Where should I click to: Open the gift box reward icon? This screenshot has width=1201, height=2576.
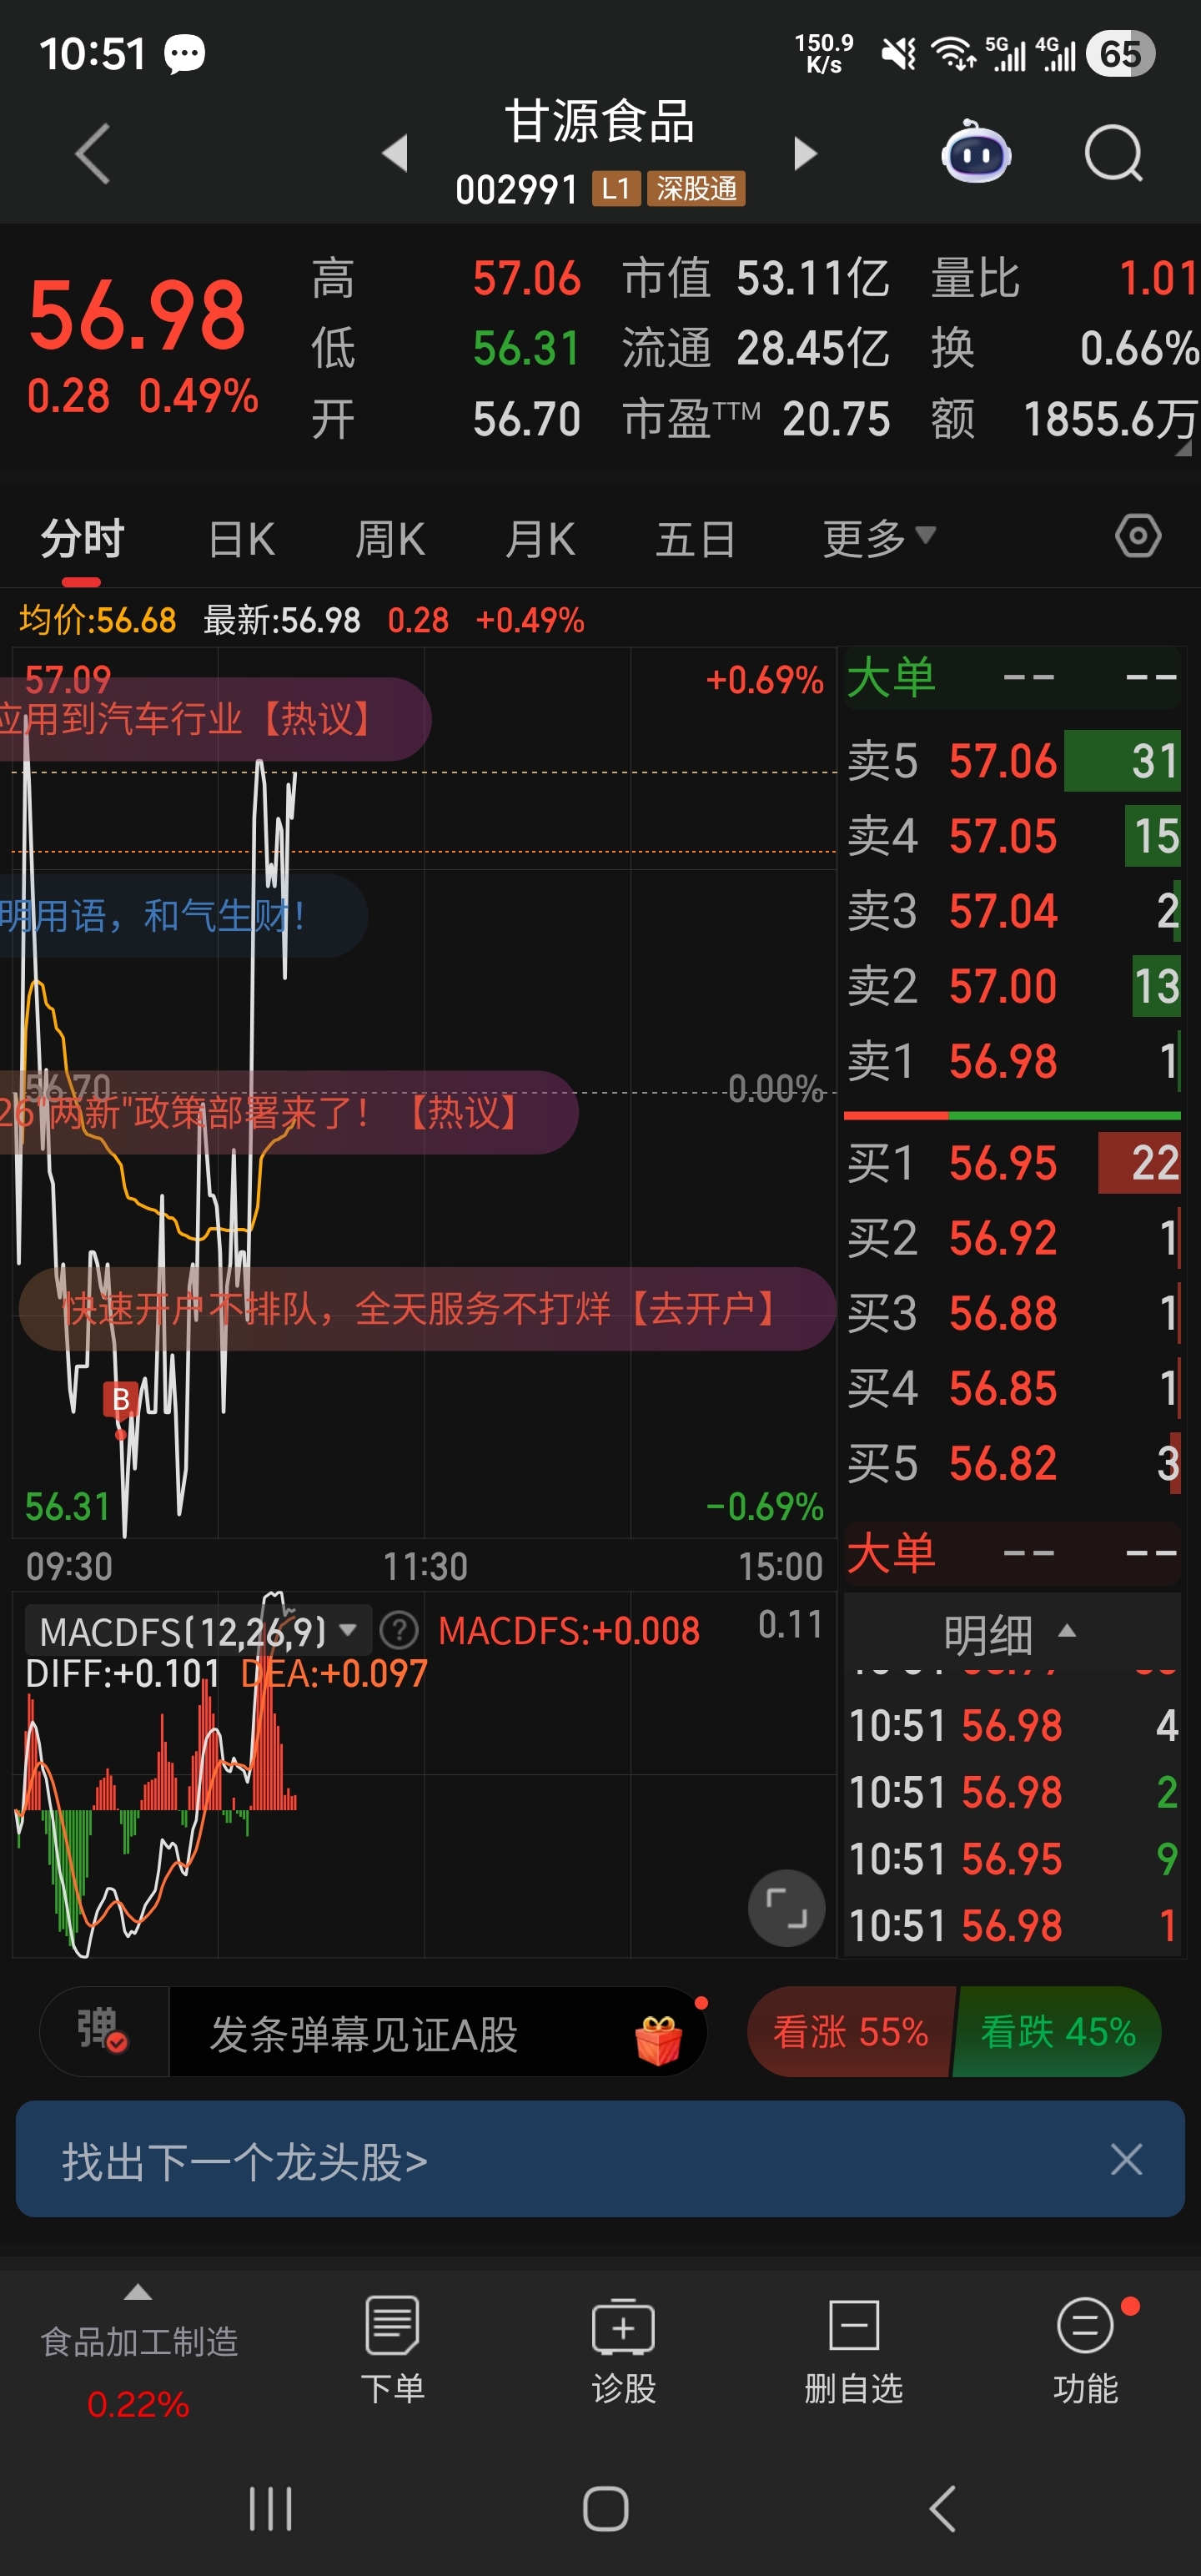point(657,2038)
